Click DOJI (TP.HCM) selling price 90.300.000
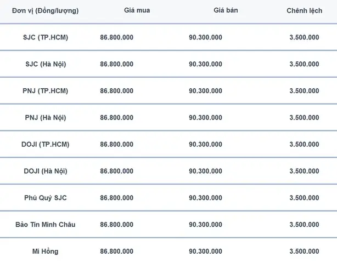337x263 pixels. (x=205, y=144)
